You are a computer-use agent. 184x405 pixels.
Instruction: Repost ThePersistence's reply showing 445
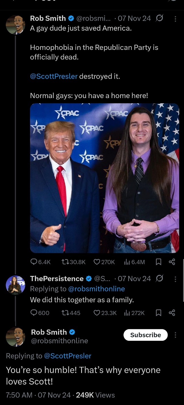71,313
